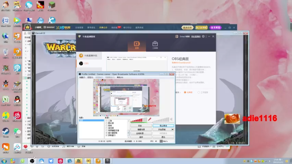Select the 工作室版 radio button

[x=199, y=92]
